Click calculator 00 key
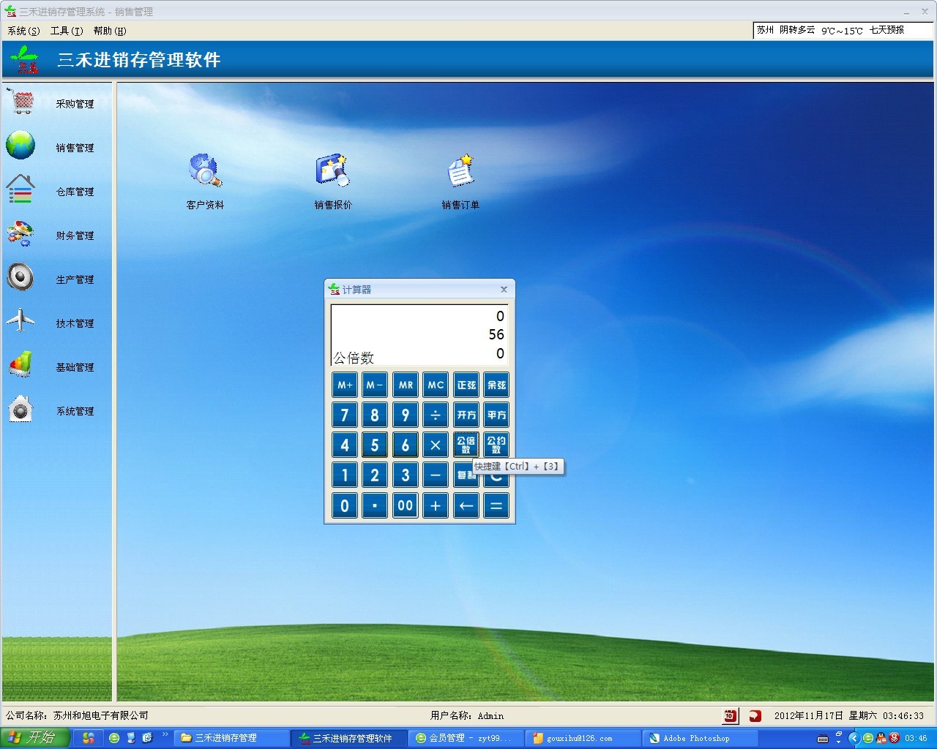 click(x=406, y=505)
